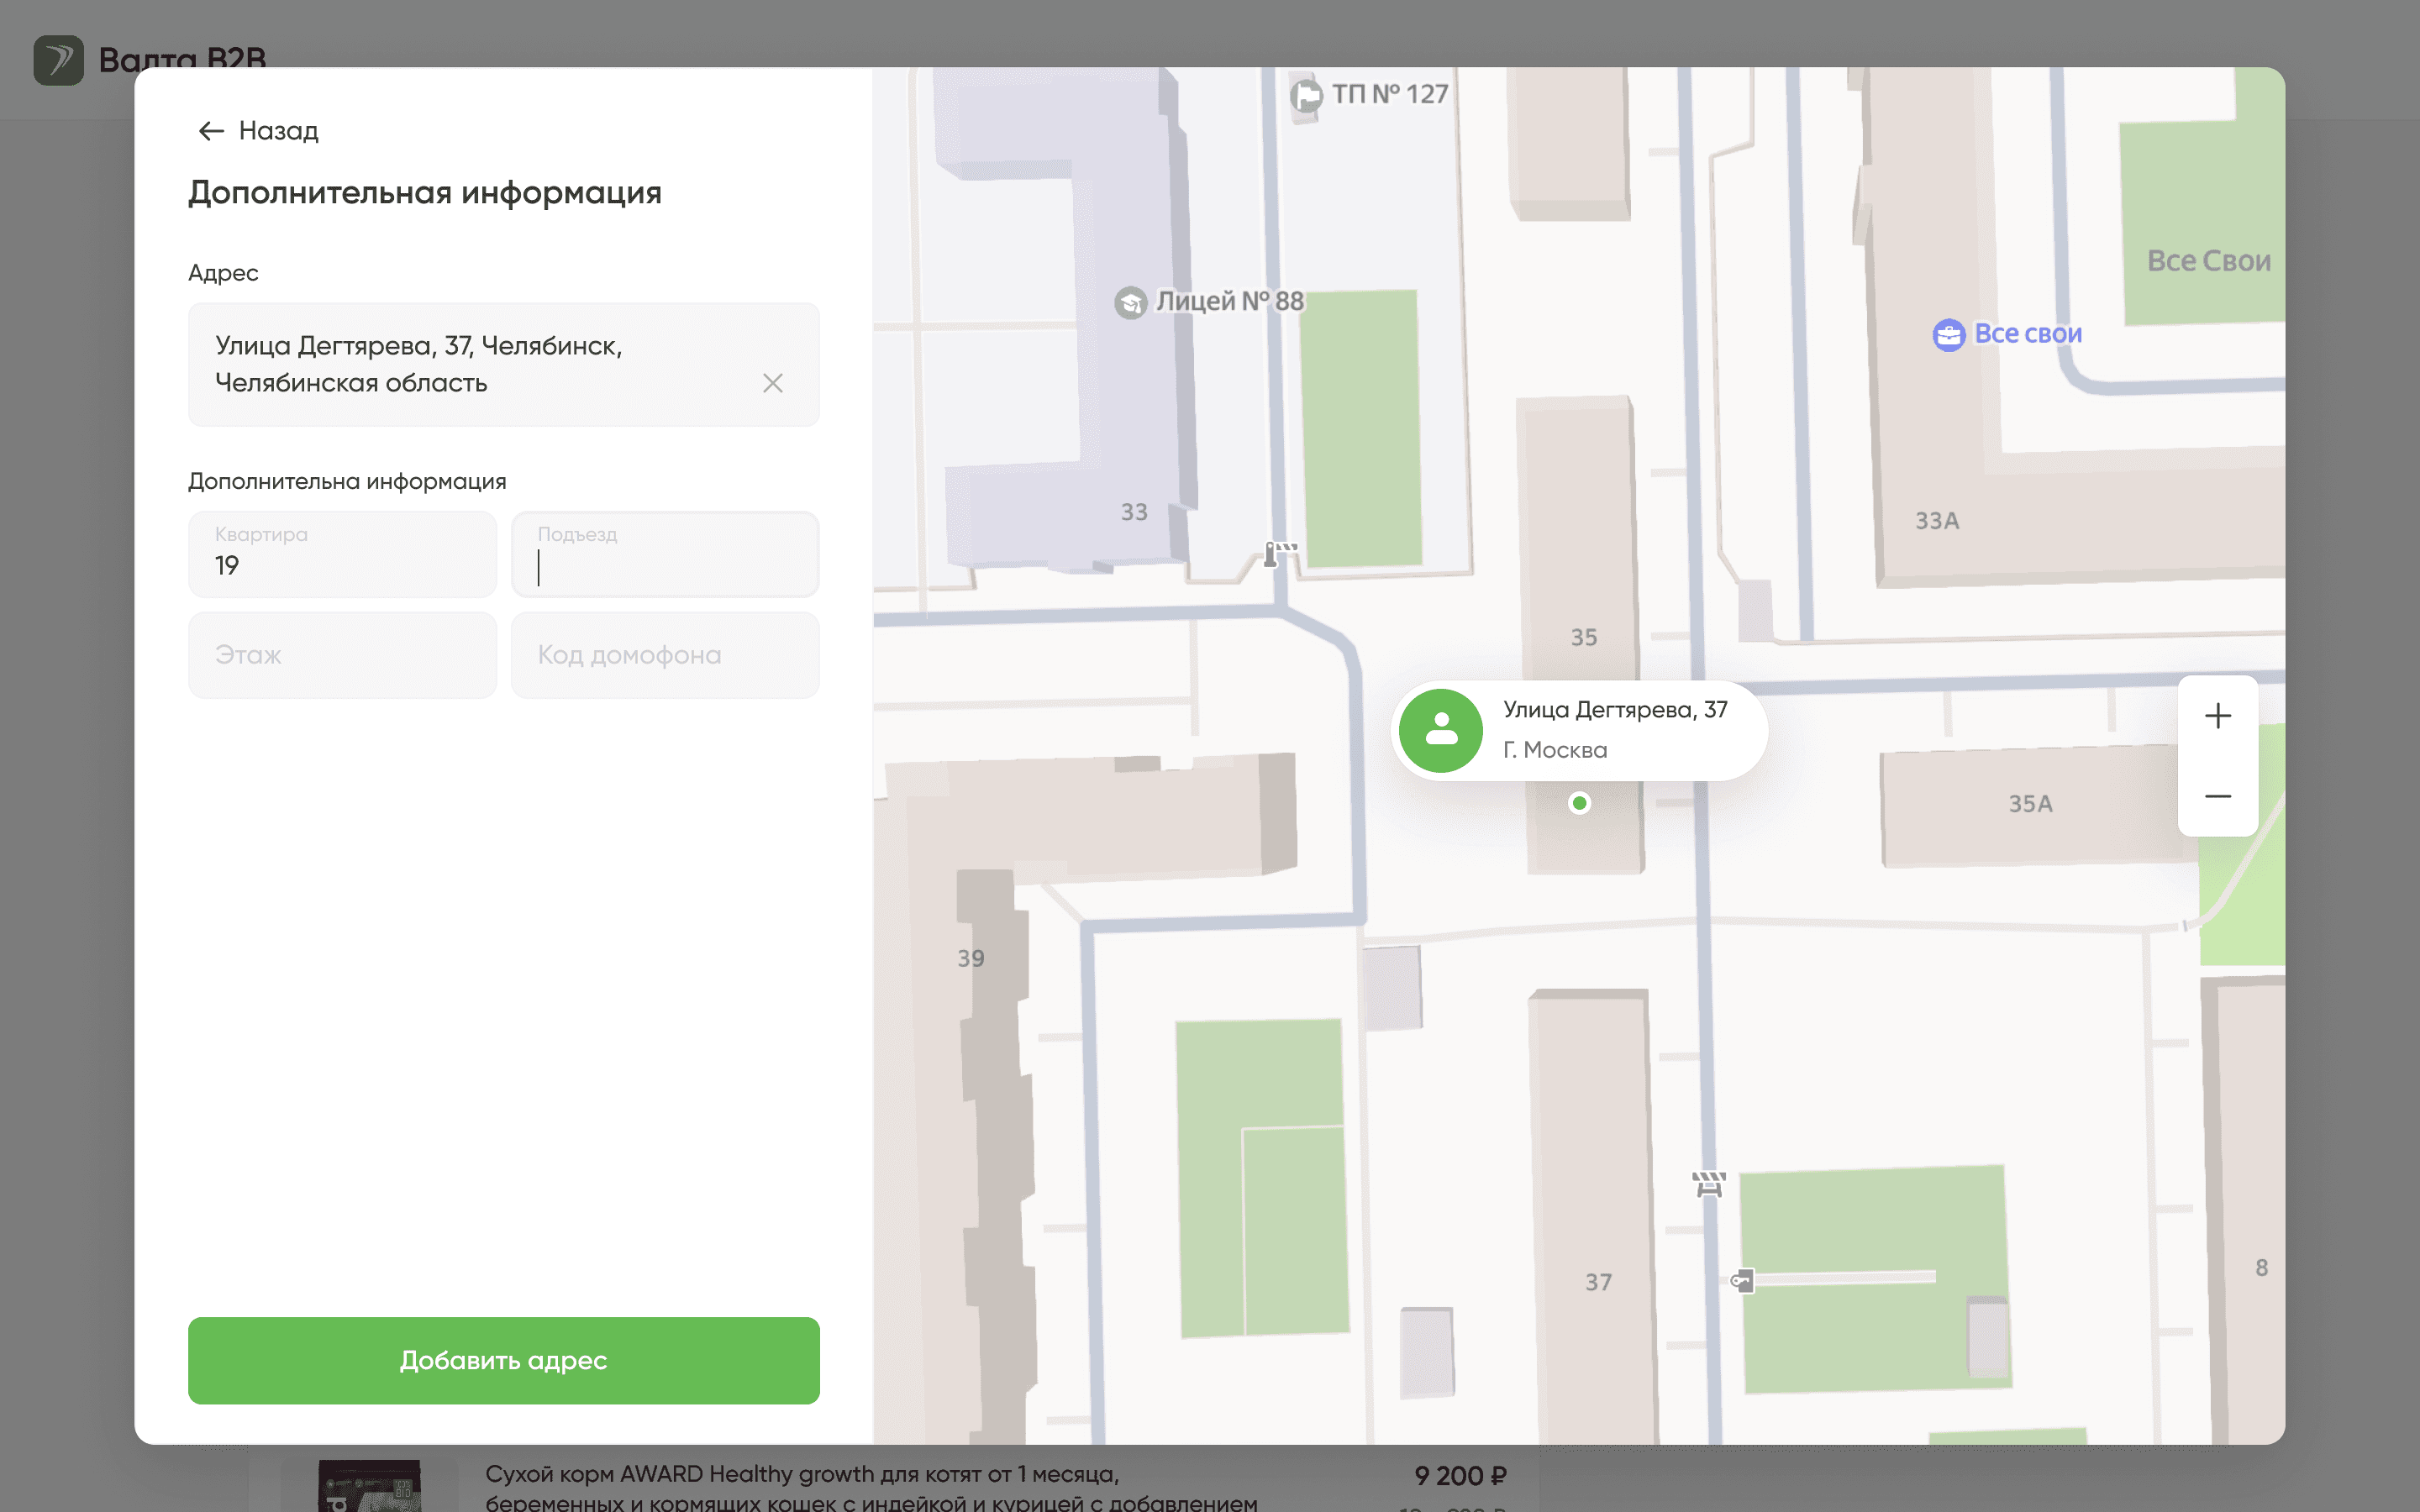Zoom out the map with minus button
Image resolution: width=2420 pixels, height=1512 pixels.
click(x=2217, y=796)
